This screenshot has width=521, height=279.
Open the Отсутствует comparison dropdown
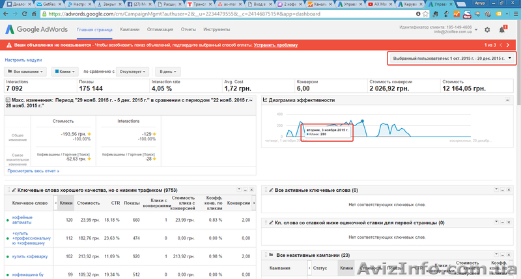(133, 71)
